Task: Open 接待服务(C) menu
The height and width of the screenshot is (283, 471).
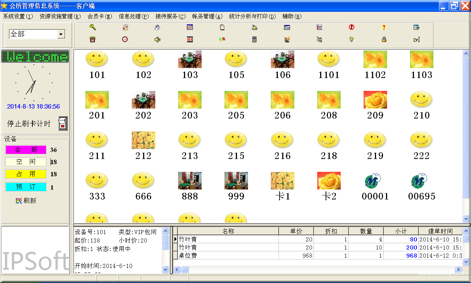Action: pyautogui.click(x=170, y=16)
